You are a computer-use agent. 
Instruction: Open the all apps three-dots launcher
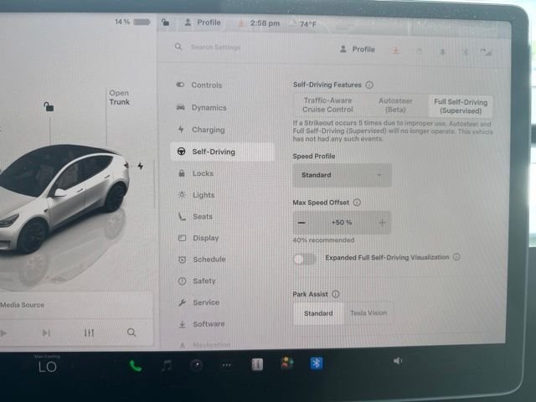[x=226, y=365]
